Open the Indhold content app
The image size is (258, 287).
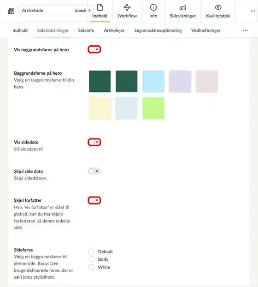100,11
